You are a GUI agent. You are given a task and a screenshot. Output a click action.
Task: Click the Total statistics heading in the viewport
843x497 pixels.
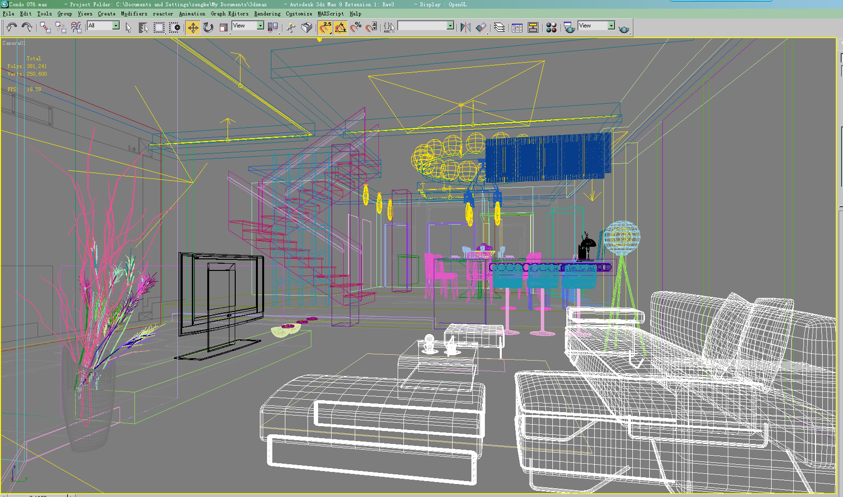34,58
